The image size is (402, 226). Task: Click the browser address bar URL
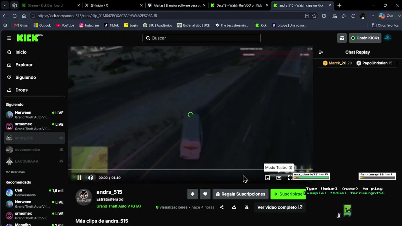(97, 16)
